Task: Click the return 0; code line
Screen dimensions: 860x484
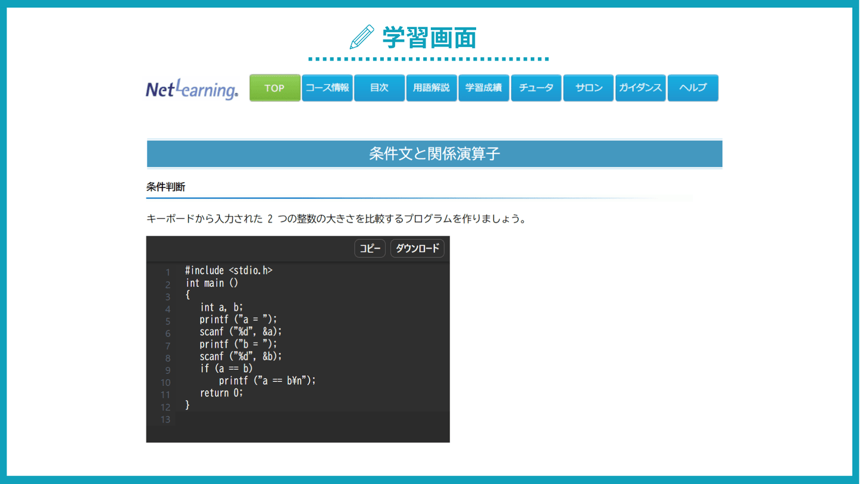Action: point(221,393)
